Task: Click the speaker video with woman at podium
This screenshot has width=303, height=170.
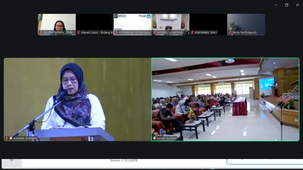Action: coord(78,100)
